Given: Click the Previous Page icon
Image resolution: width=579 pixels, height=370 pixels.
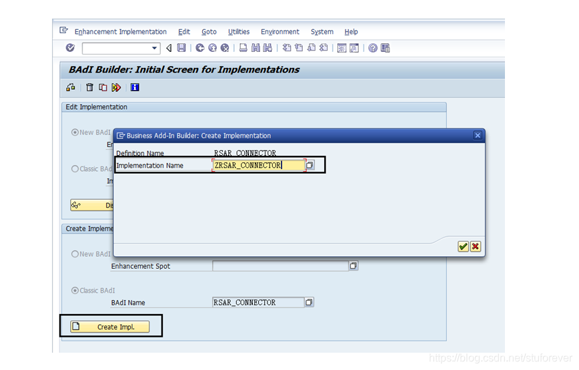Looking at the screenshot, I should 299,48.
